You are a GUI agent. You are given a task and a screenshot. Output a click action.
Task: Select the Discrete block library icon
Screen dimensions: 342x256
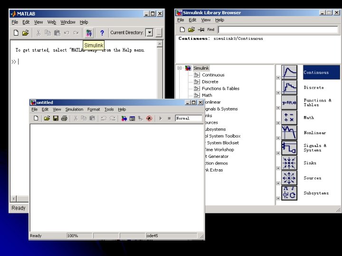click(289, 87)
